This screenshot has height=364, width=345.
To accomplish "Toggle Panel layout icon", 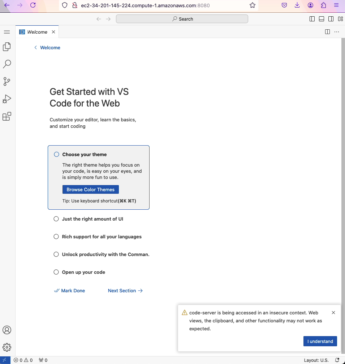I will (322, 19).
